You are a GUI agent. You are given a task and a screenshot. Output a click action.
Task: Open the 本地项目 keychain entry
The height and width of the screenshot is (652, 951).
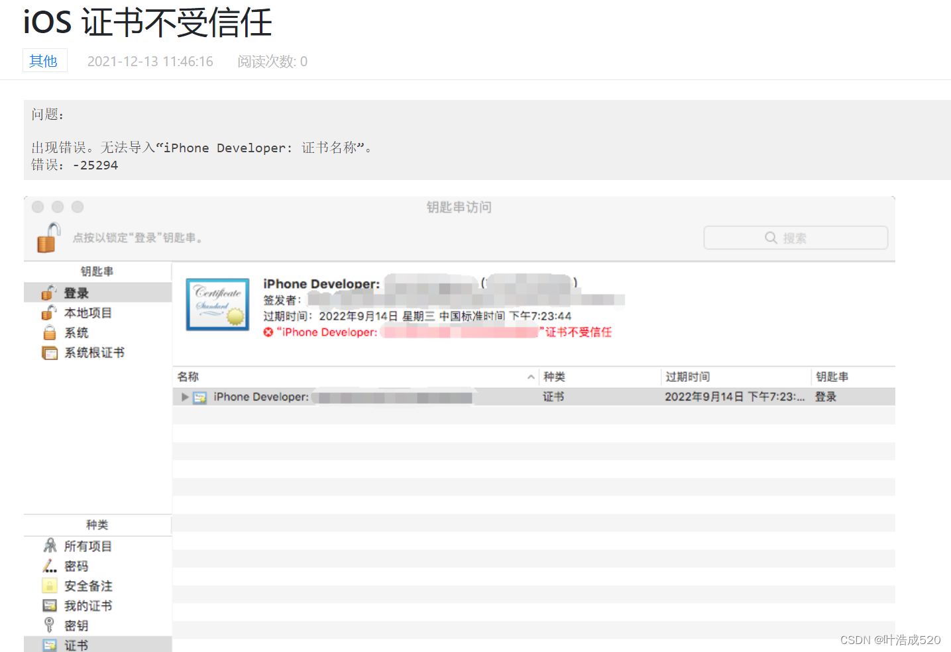pyautogui.click(x=97, y=312)
